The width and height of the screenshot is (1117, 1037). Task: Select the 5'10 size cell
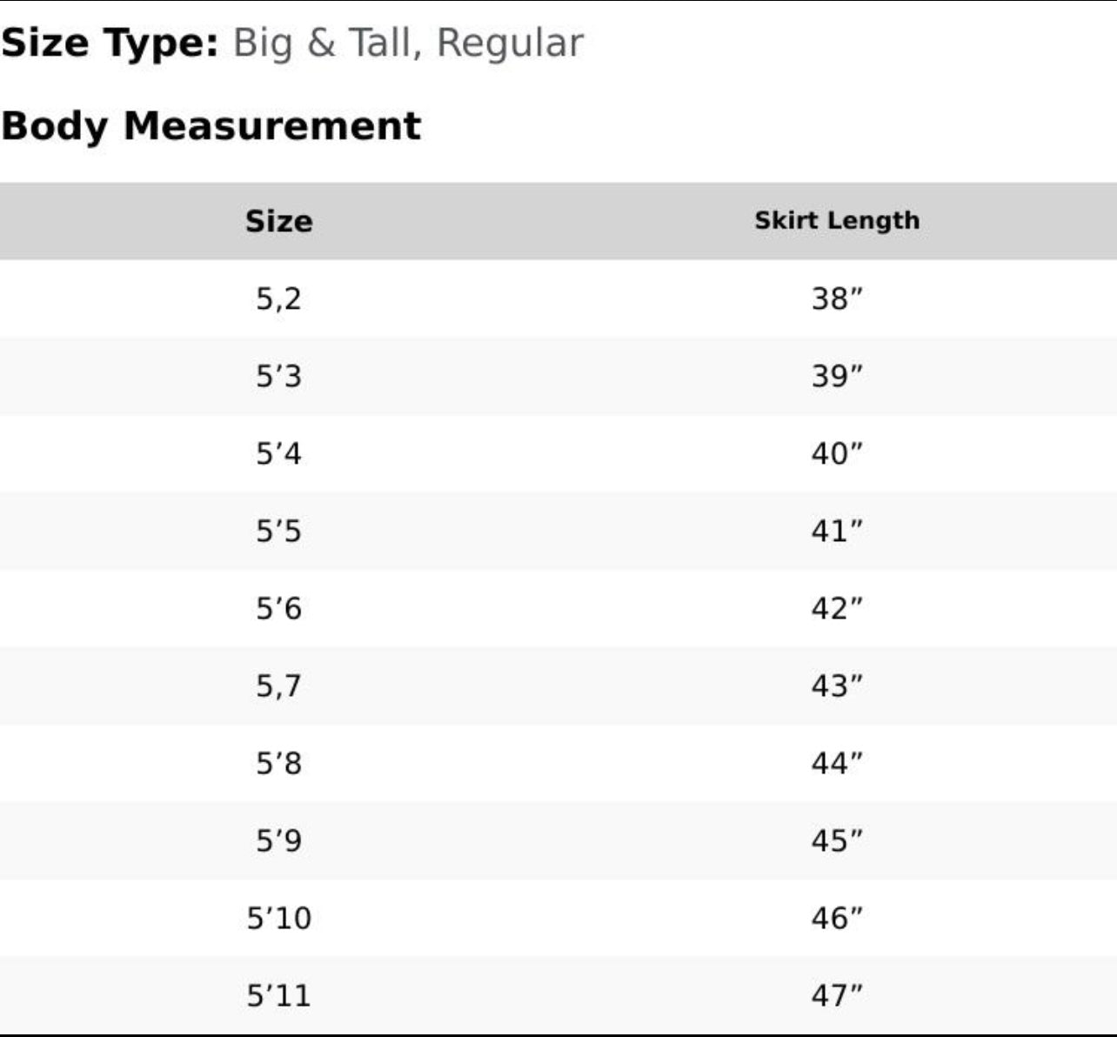278,918
